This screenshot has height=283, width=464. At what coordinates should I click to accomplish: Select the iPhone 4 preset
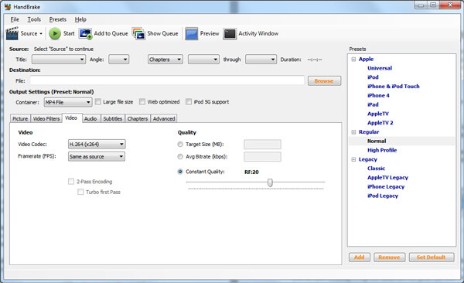point(378,96)
